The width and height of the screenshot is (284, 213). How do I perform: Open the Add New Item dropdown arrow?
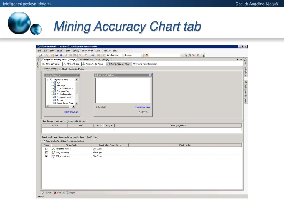tap(49, 55)
